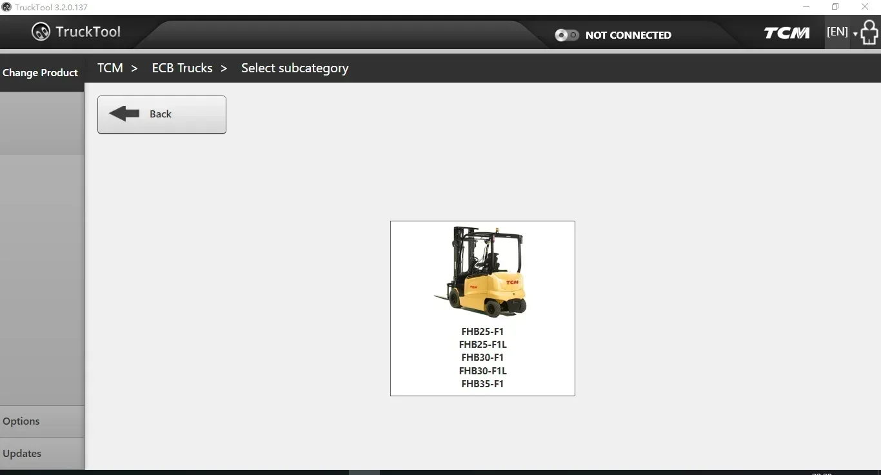Click the TCM breadcrumb link
Screen dimensions: 881x475
coord(110,68)
